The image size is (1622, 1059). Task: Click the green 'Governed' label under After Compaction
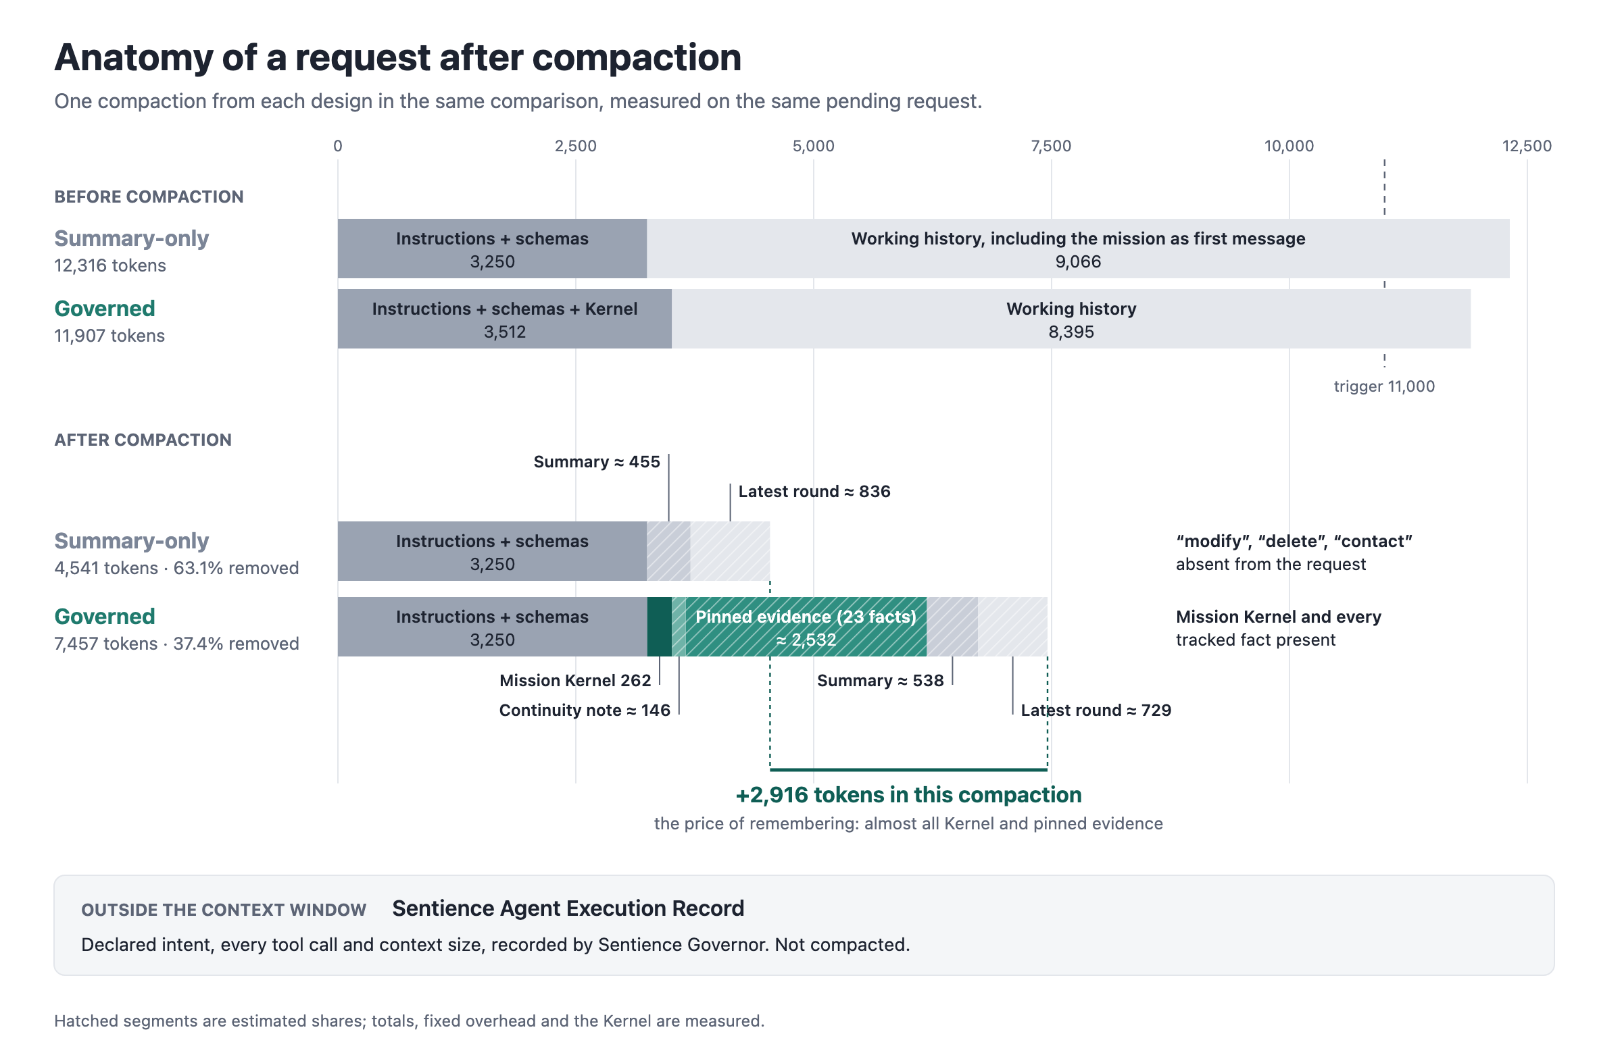[x=105, y=617]
